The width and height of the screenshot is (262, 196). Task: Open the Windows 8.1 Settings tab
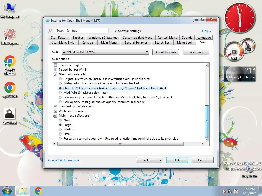tap(103, 38)
